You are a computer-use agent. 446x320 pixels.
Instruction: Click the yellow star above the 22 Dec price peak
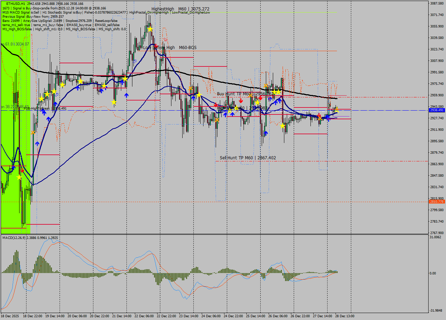(151, 30)
